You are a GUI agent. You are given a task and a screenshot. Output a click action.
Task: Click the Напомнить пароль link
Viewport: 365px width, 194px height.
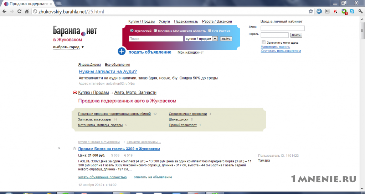pyautogui.click(x=276, y=47)
